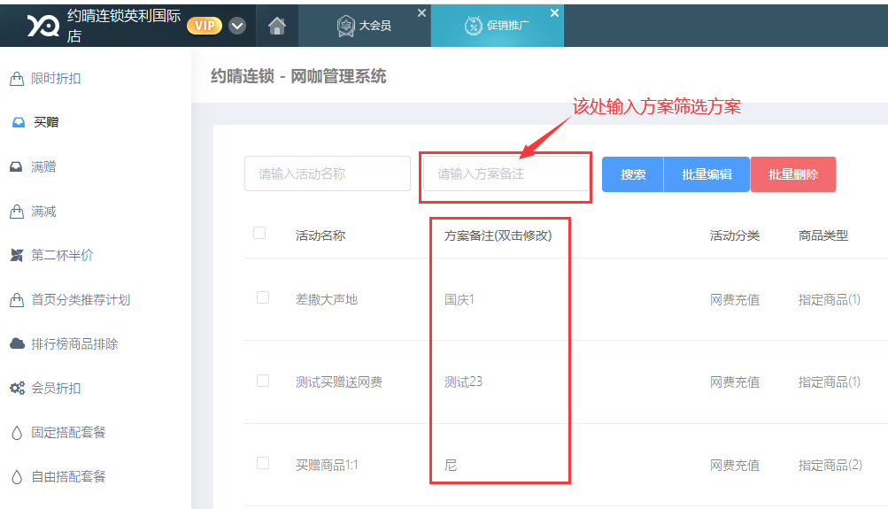Check the 买赠商品1:1 row checkbox
Image resolution: width=888 pixels, height=509 pixels.
click(x=263, y=463)
